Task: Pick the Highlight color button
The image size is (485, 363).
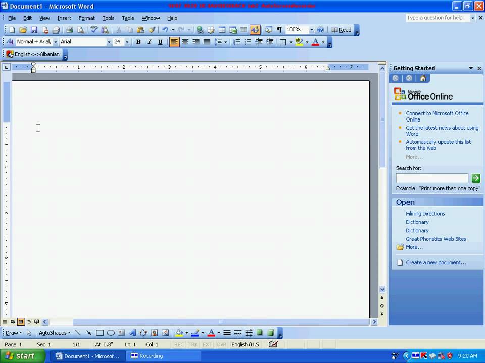Action: point(299,42)
